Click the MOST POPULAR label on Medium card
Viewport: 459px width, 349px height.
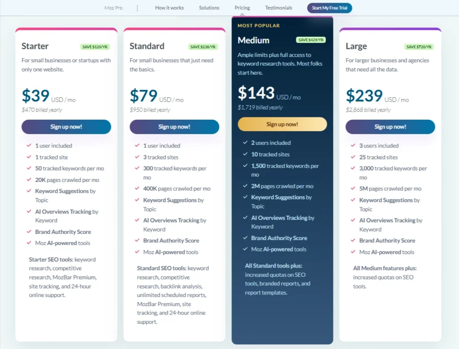pos(259,26)
